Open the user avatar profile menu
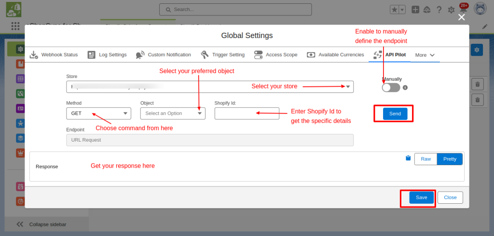Viewport: 494px width, 236px height. pos(480,9)
